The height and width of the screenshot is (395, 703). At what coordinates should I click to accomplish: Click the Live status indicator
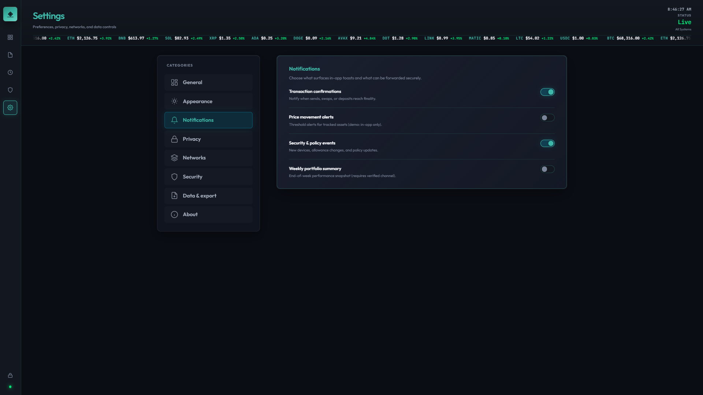pyautogui.click(x=684, y=22)
